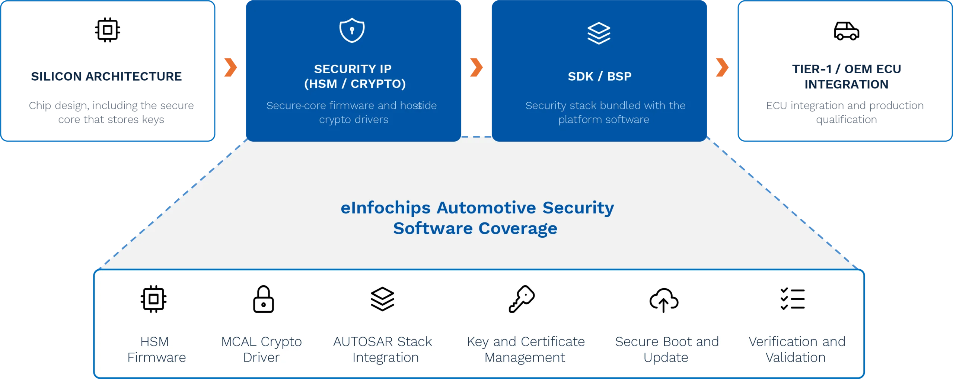Viewport: 953px width, 379px height.
Task: Click the car icon above Tier-1 / OEM ECU
Action: [846, 31]
